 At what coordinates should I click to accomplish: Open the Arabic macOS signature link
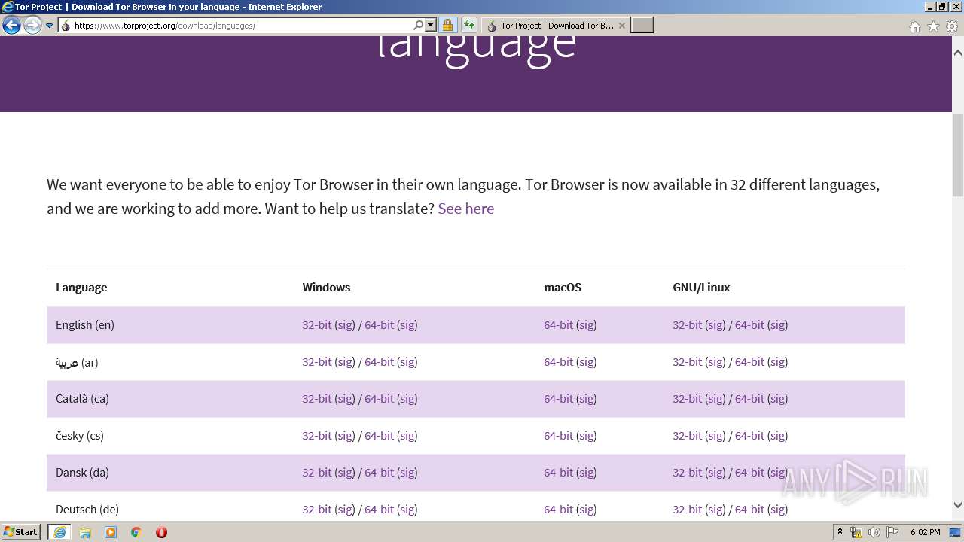(x=586, y=362)
